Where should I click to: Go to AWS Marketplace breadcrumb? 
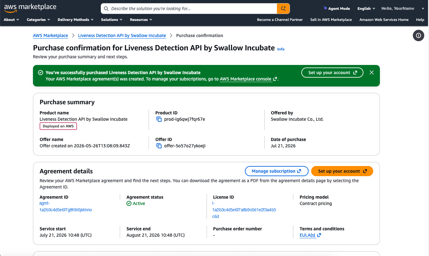[50, 35]
